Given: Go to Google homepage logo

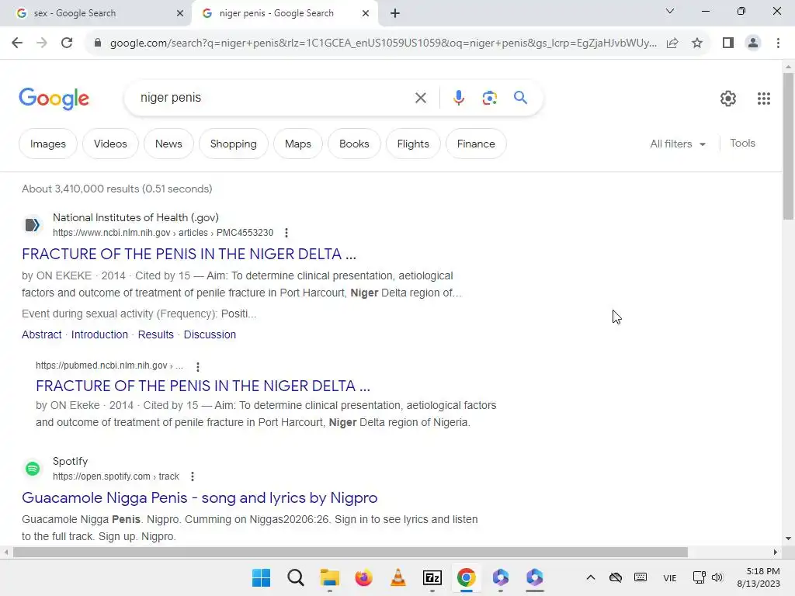Looking at the screenshot, I should pos(54,99).
